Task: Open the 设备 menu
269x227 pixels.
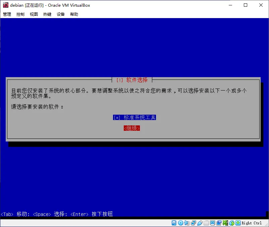Action: pos(61,14)
